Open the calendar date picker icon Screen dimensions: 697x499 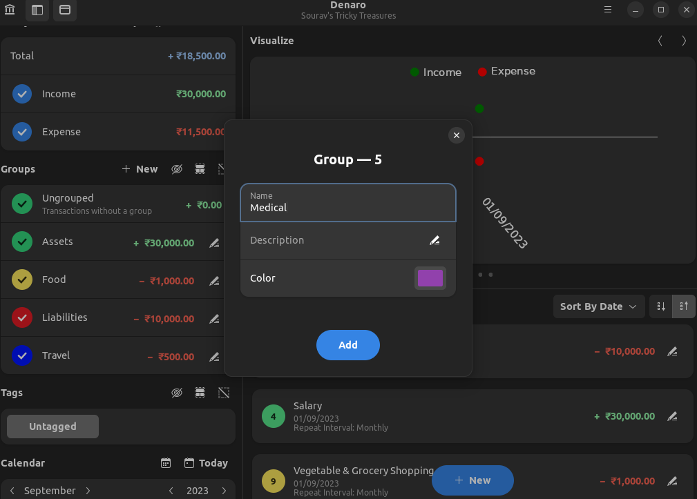(x=166, y=462)
